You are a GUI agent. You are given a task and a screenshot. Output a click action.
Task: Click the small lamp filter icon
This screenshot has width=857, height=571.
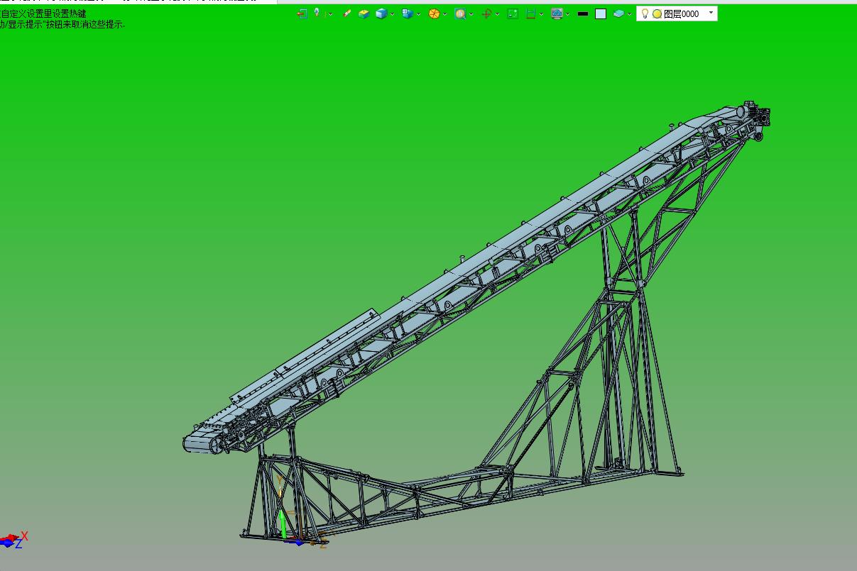[317, 13]
